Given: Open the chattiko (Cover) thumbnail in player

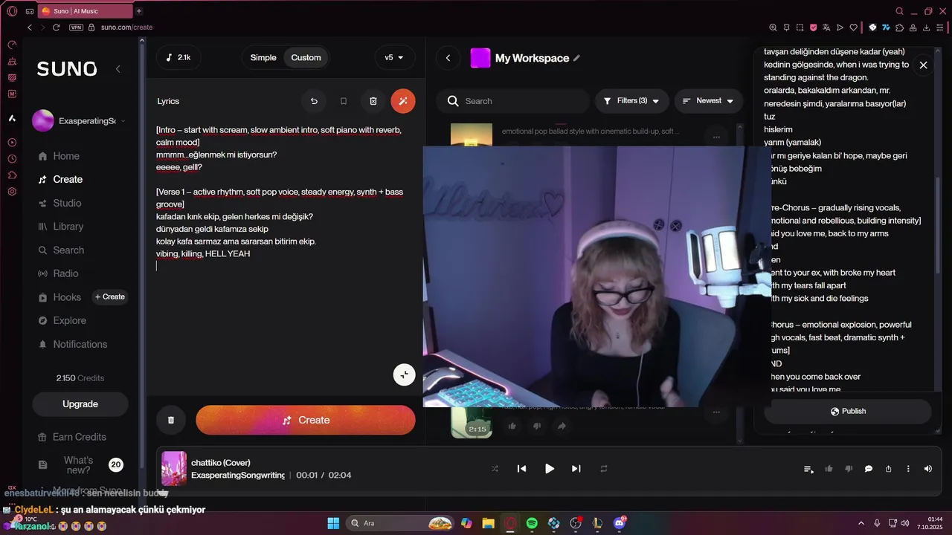Looking at the screenshot, I should (x=174, y=469).
